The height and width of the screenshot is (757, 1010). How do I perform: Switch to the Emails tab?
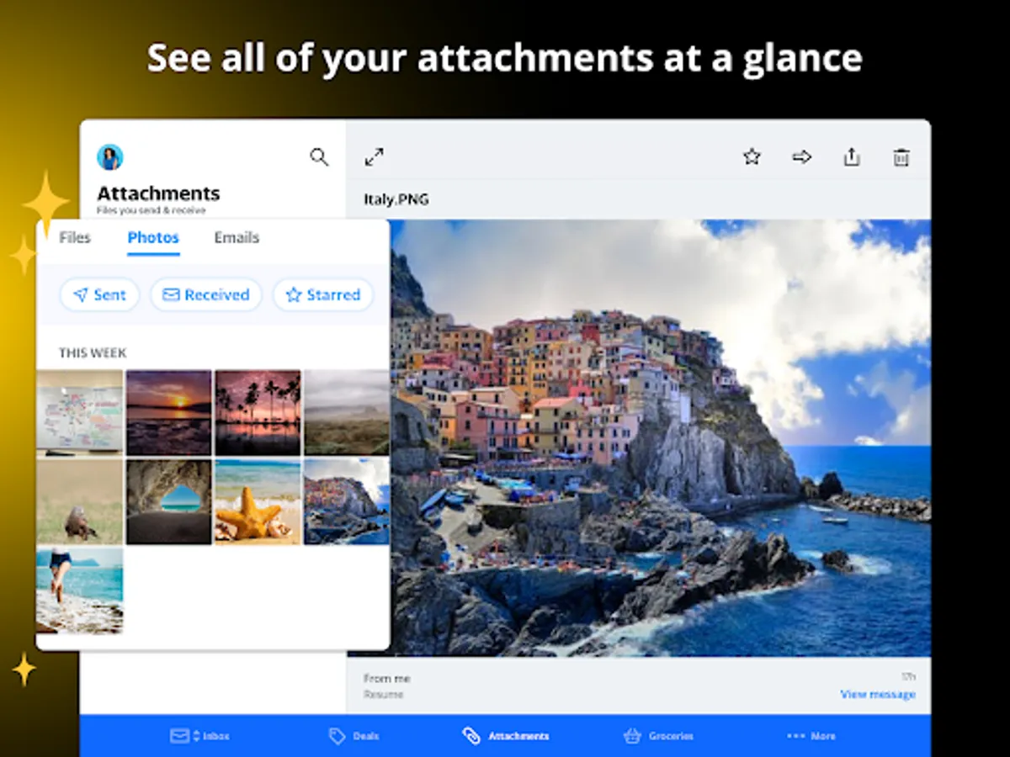tap(237, 237)
